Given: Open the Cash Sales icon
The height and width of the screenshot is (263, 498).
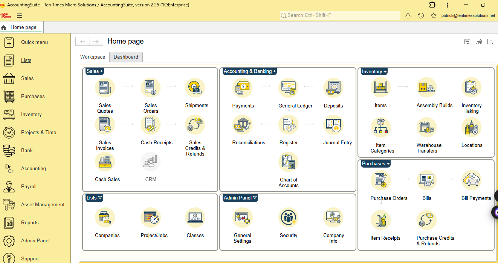Looking at the screenshot, I should point(105,162).
